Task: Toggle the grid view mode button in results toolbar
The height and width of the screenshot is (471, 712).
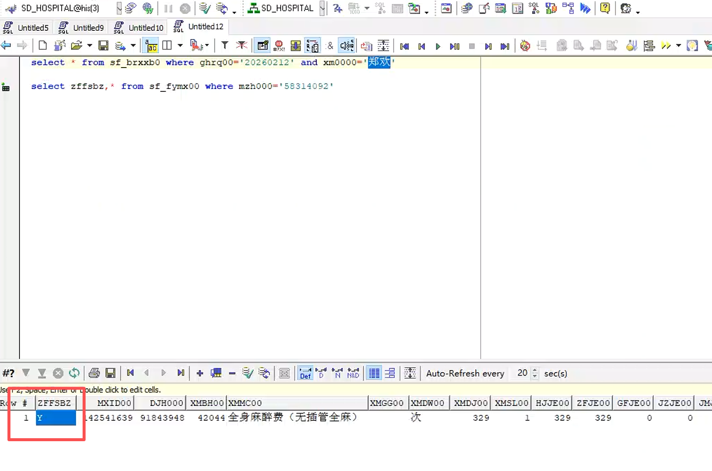Action: 374,373
